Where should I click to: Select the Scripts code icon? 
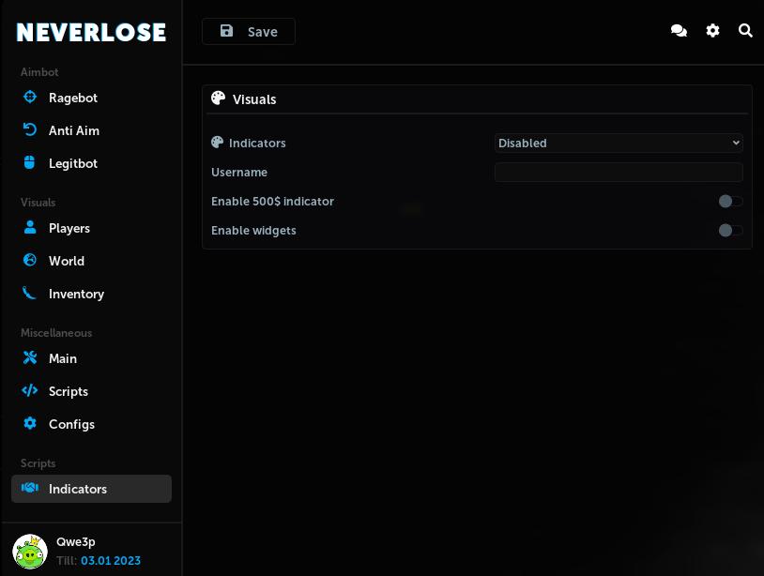pyautogui.click(x=30, y=391)
